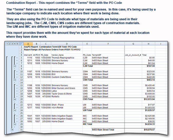Image resolution: width=173 pixels, height=140 pixels.
Task: Click the 'CMH Total' label cell
Action: tap(88, 80)
